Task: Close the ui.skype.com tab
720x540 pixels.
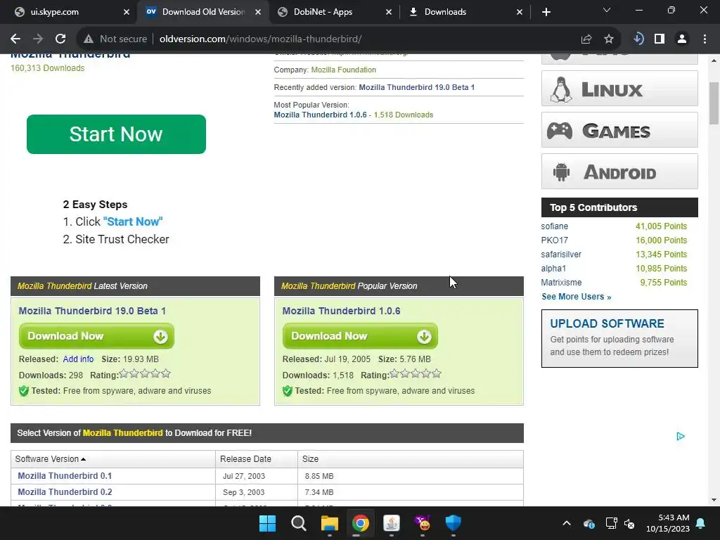Action: (127, 12)
